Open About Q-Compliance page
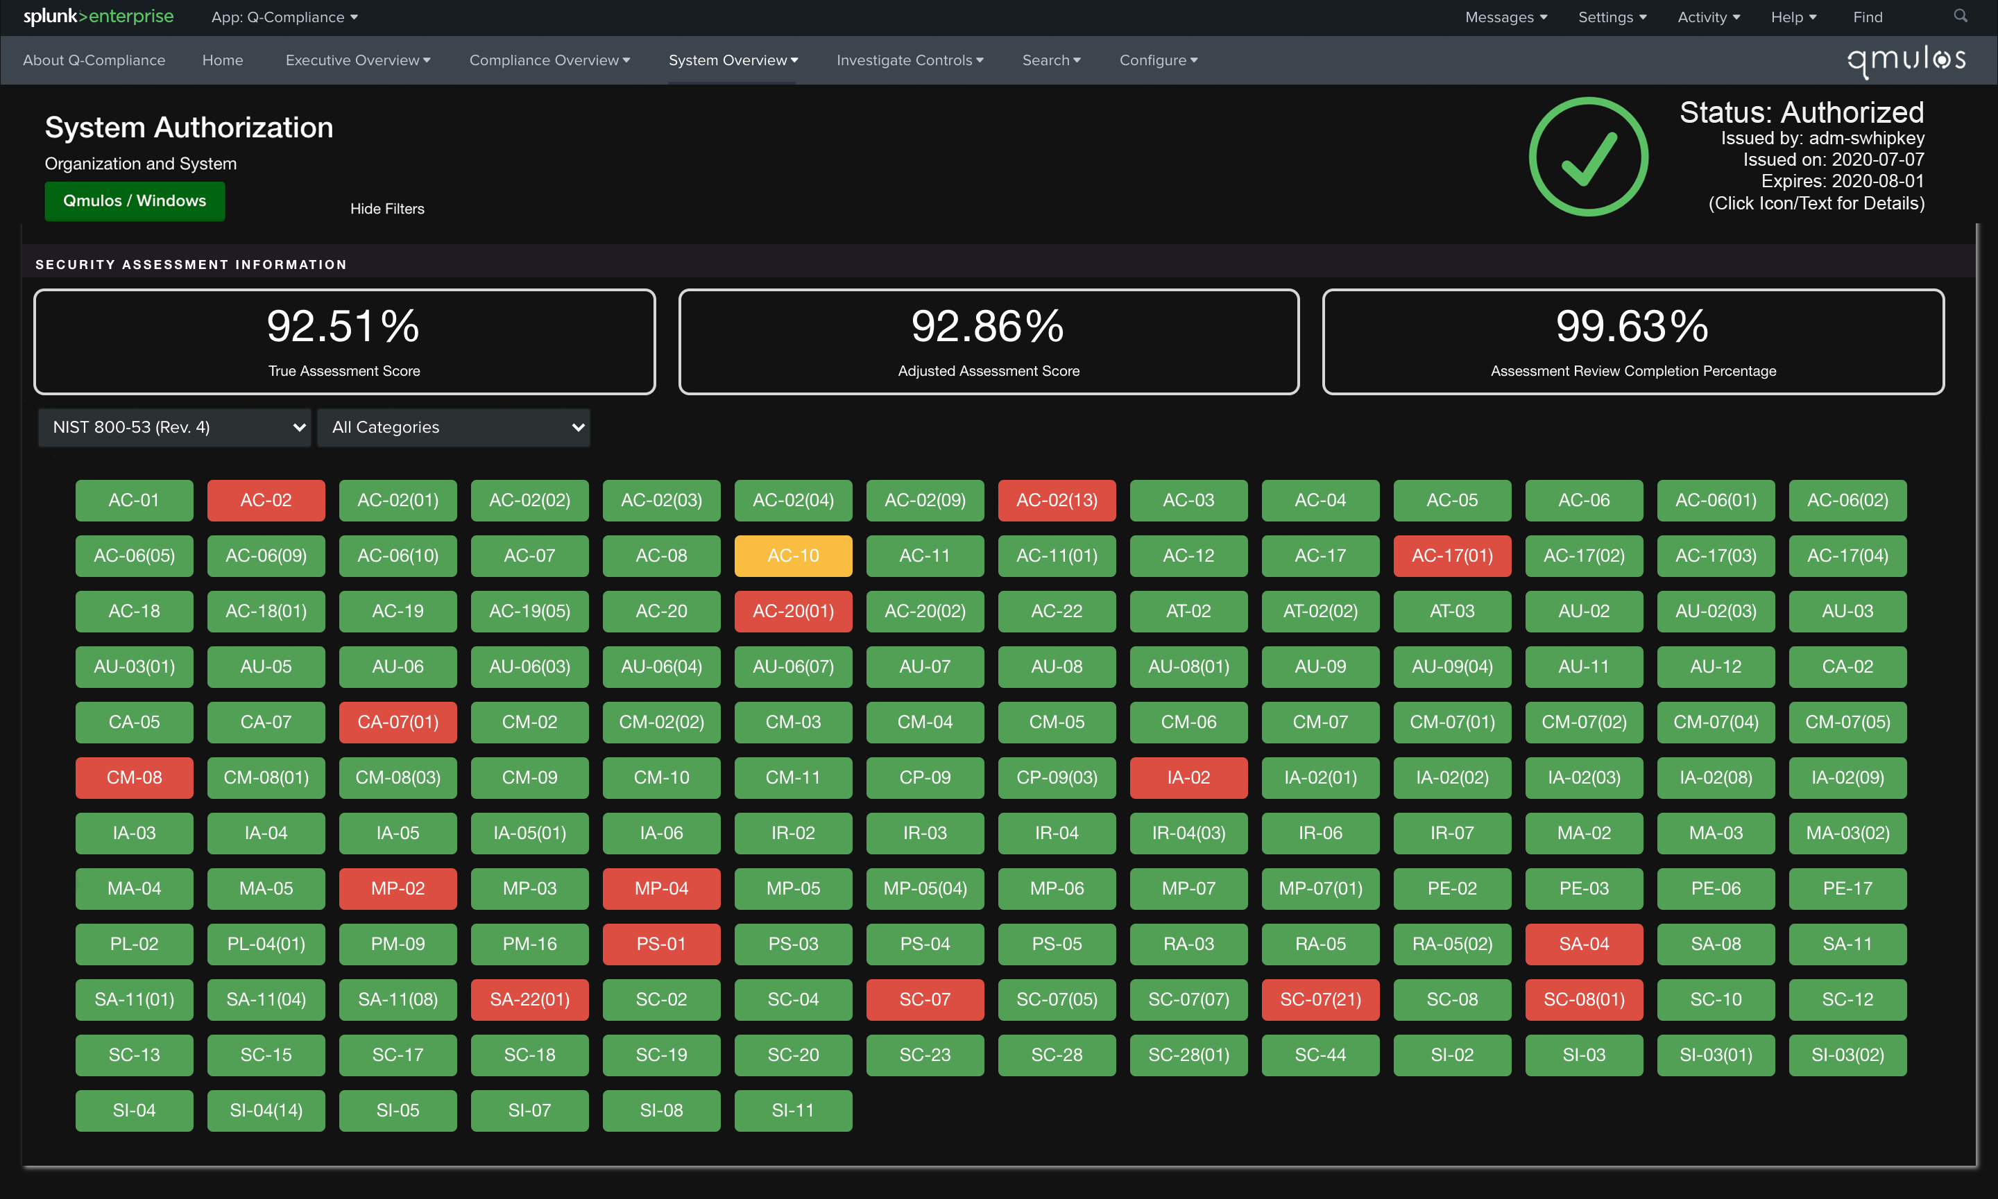Viewport: 1998px width, 1199px height. (94, 60)
